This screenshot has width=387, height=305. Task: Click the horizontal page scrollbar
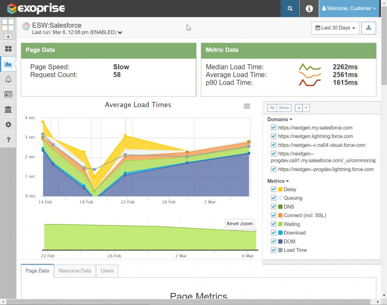pyautogui.click(x=188, y=302)
